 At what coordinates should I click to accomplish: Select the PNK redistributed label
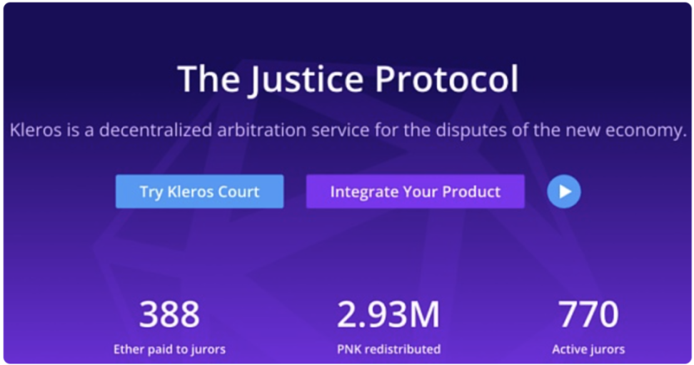click(x=388, y=349)
